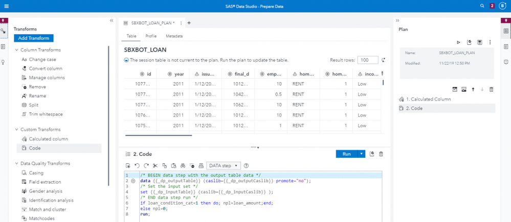Delete the Code transform using trash icon
The height and width of the screenshot is (222, 511).
tap(381, 154)
